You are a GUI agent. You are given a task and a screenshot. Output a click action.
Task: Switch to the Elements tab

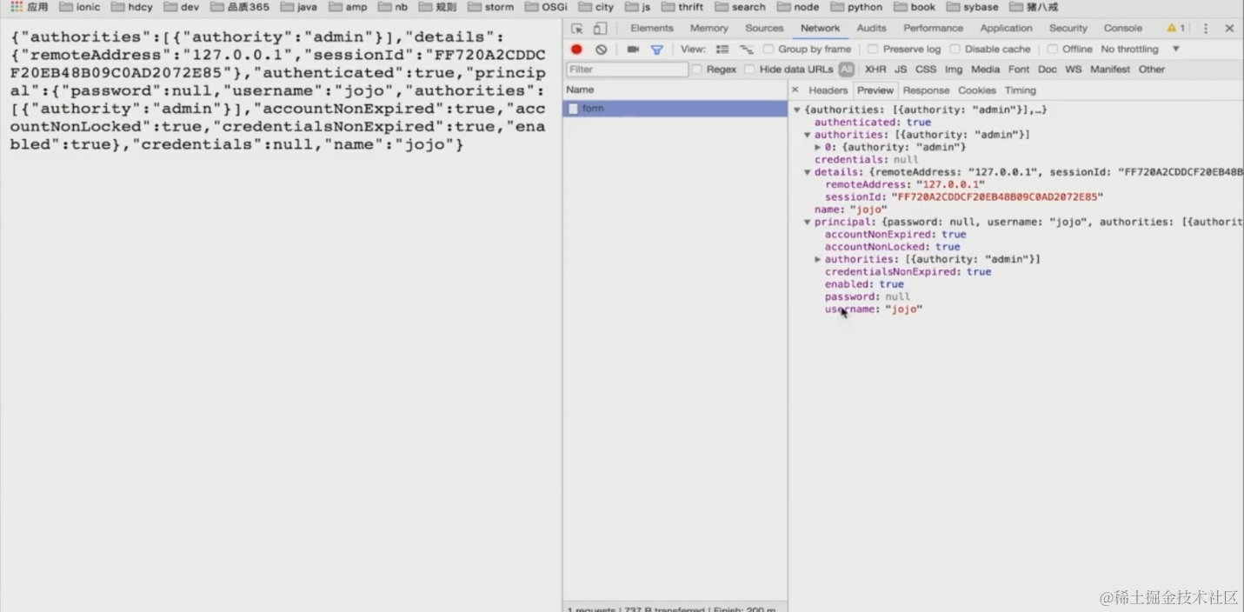pos(652,29)
